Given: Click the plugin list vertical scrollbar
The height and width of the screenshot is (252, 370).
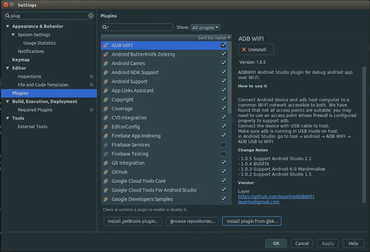Looking at the screenshot, I should tap(229, 78).
